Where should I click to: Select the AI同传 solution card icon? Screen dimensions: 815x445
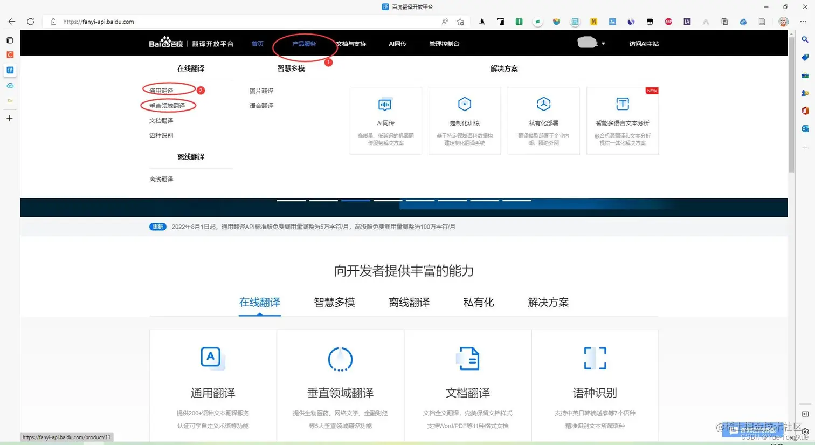[385, 104]
